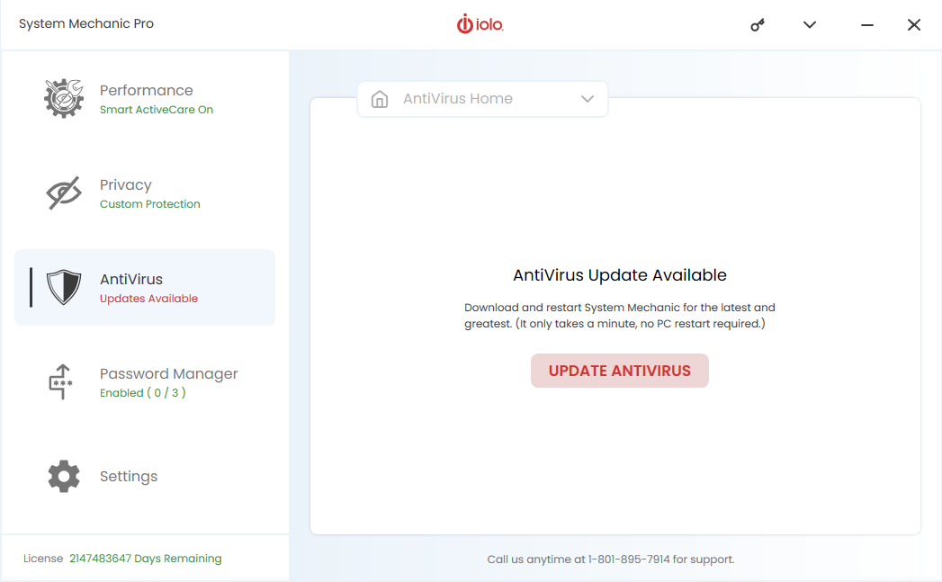Click the Updates Available status text
Viewport: 942px width, 582px height.
[x=148, y=299]
